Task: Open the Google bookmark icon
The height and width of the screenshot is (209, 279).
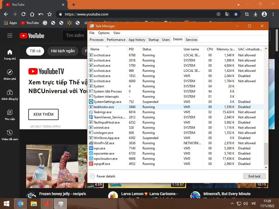Action: tap(45, 23)
